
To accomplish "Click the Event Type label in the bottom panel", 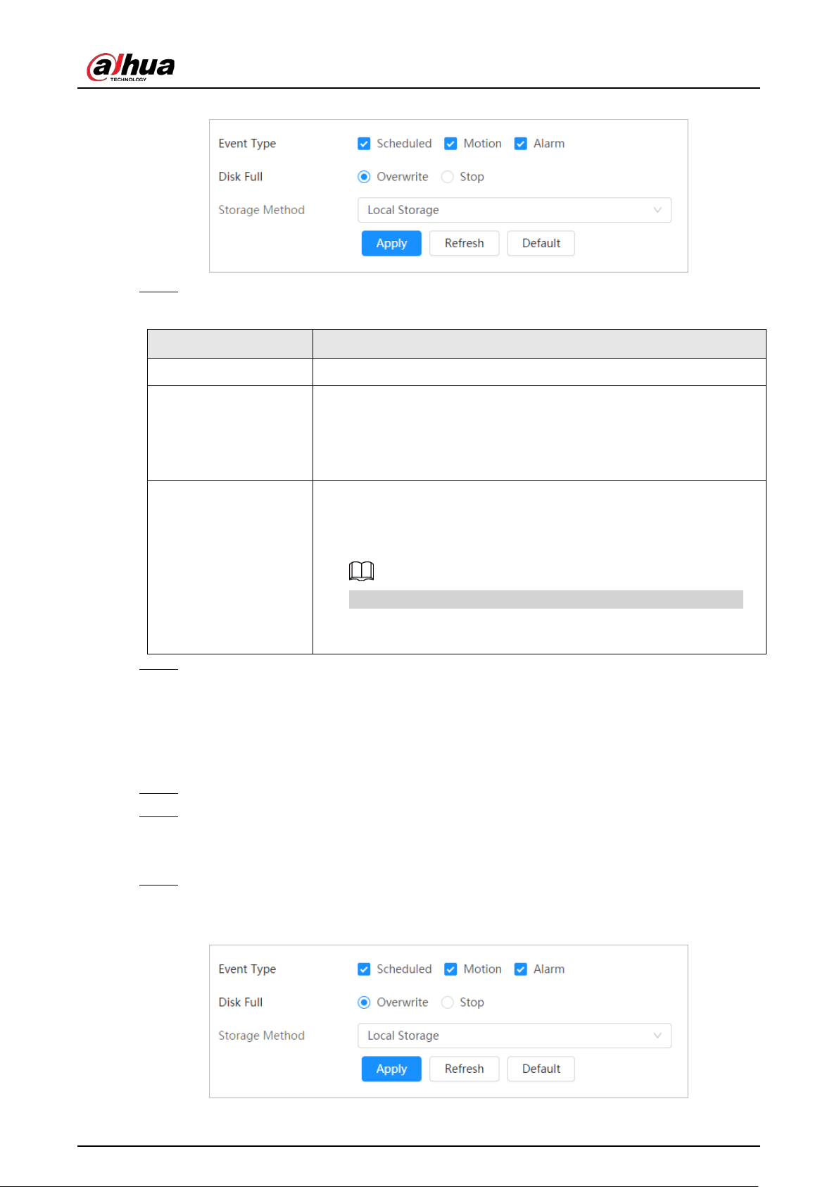I will 247,969.
